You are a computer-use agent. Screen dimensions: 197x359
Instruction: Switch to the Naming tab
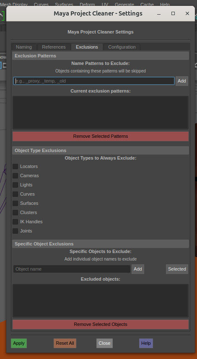point(24,47)
